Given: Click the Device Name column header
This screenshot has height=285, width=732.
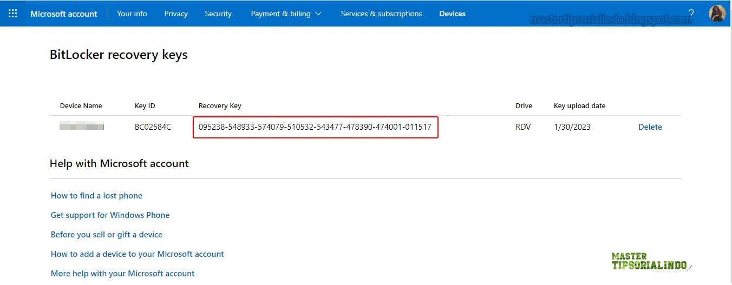Looking at the screenshot, I should click(81, 105).
